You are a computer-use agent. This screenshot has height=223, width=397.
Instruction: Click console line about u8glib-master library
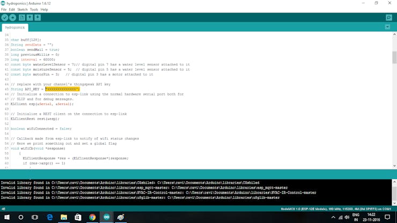(140, 197)
